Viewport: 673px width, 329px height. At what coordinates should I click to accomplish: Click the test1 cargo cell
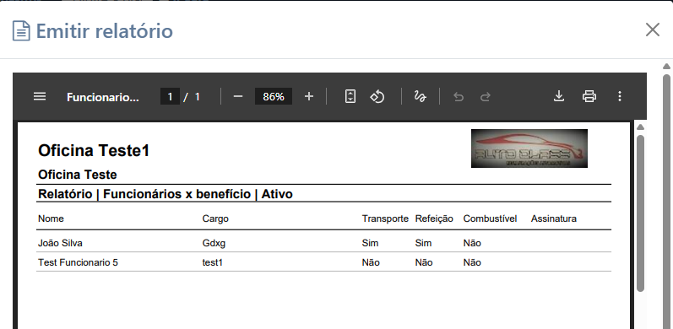click(x=213, y=262)
